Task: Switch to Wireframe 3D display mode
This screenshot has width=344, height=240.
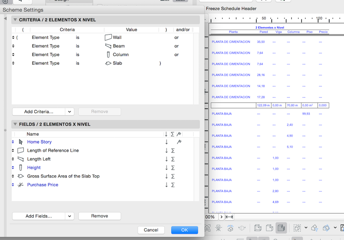Action: click(x=258, y=228)
